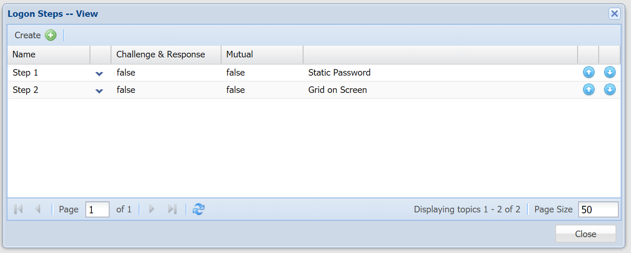
Task: Move Step 2 down with arrow icon
Action: click(x=609, y=90)
